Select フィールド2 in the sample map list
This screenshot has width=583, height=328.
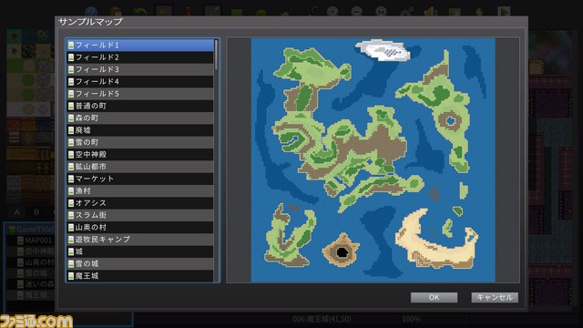click(x=140, y=57)
